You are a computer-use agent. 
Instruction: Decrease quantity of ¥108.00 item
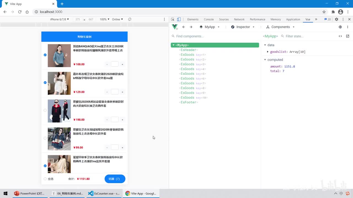coord(107,64)
